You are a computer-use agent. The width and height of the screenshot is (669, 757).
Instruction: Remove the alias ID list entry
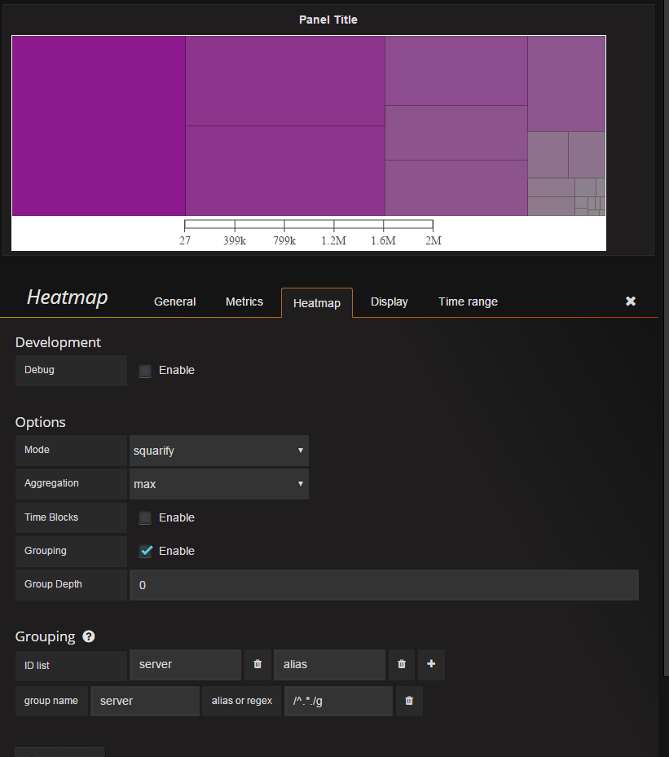(x=402, y=664)
